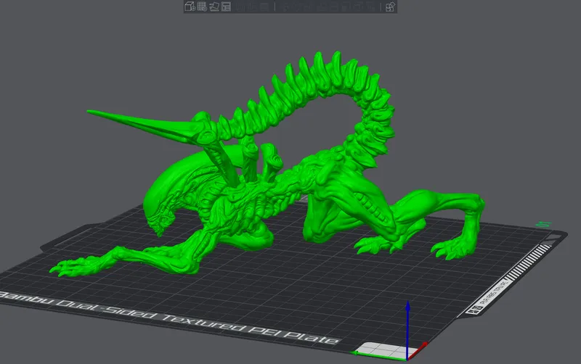Click the Add plate grid icon
The height and width of the screenshot is (364, 581).
pyautogui.click(x=202, y=7)
